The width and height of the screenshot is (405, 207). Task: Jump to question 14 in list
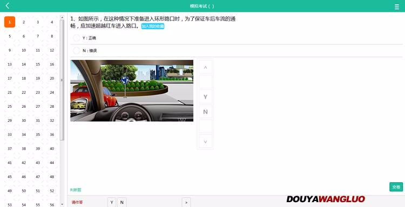[24, 64]
